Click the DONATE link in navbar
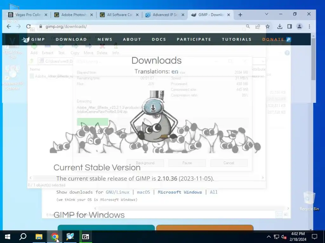The image size is (325, 243). coord(276,39)
